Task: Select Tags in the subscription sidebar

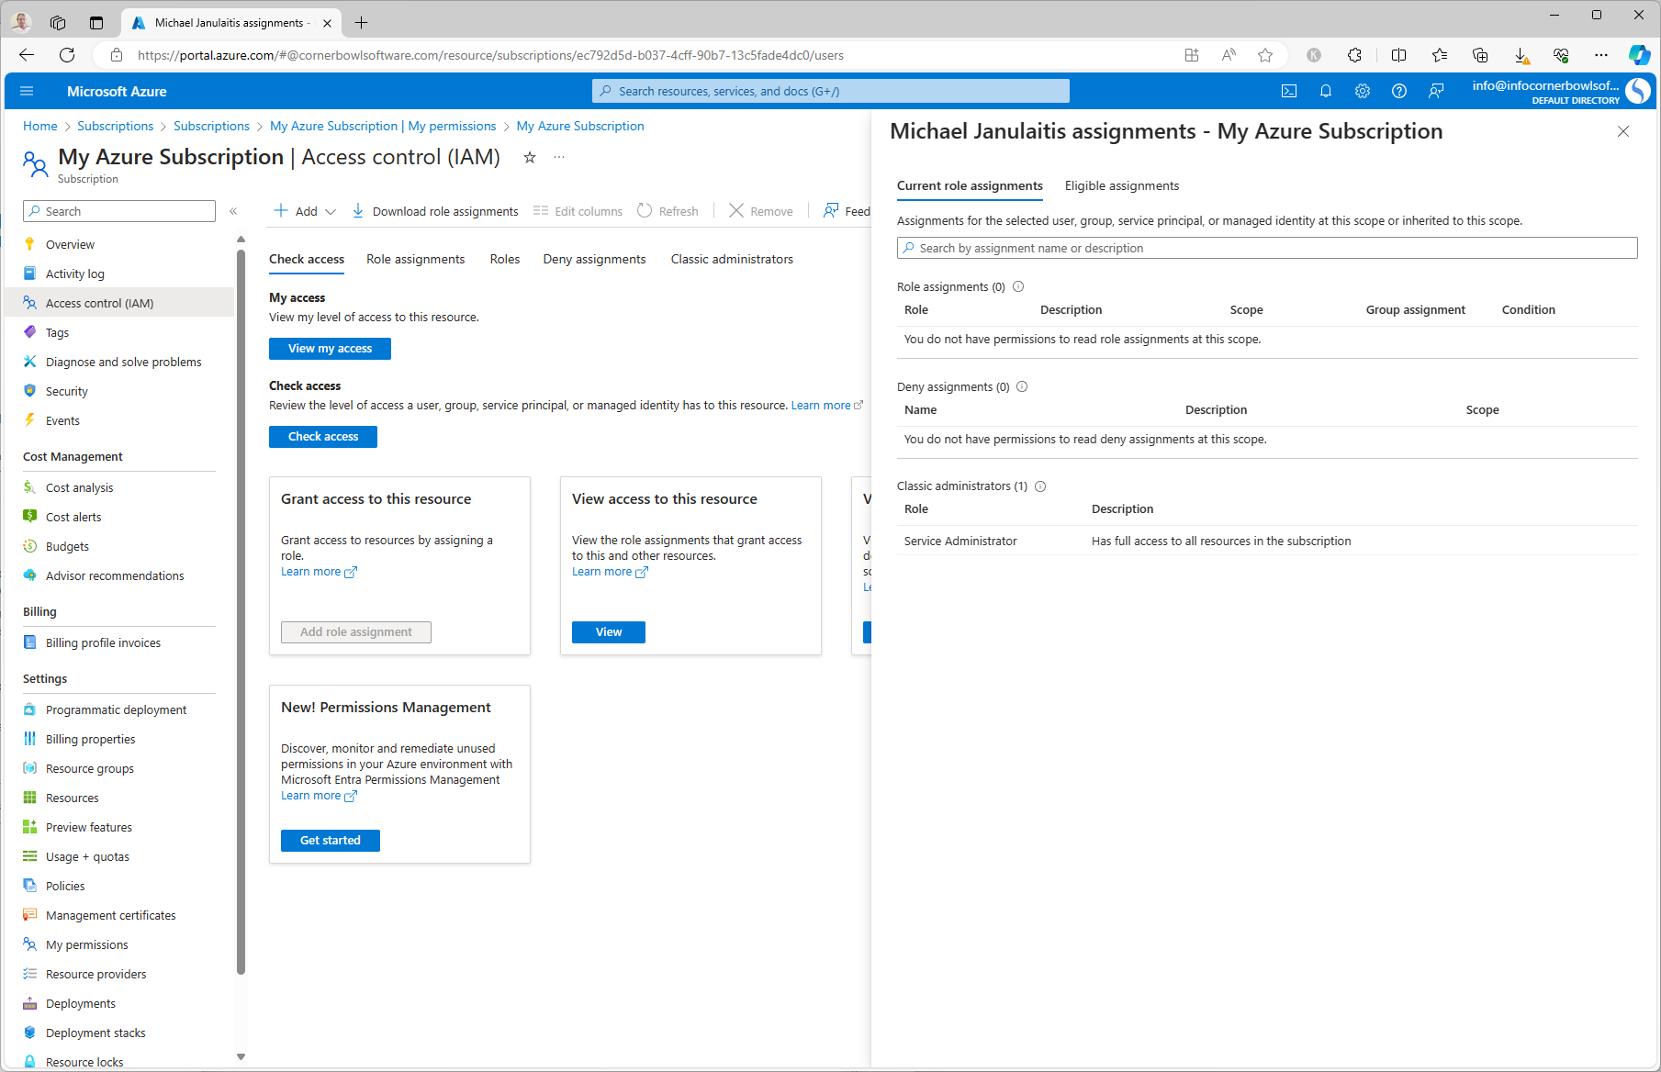Action: pyautogui.click(x=56, y=332)
